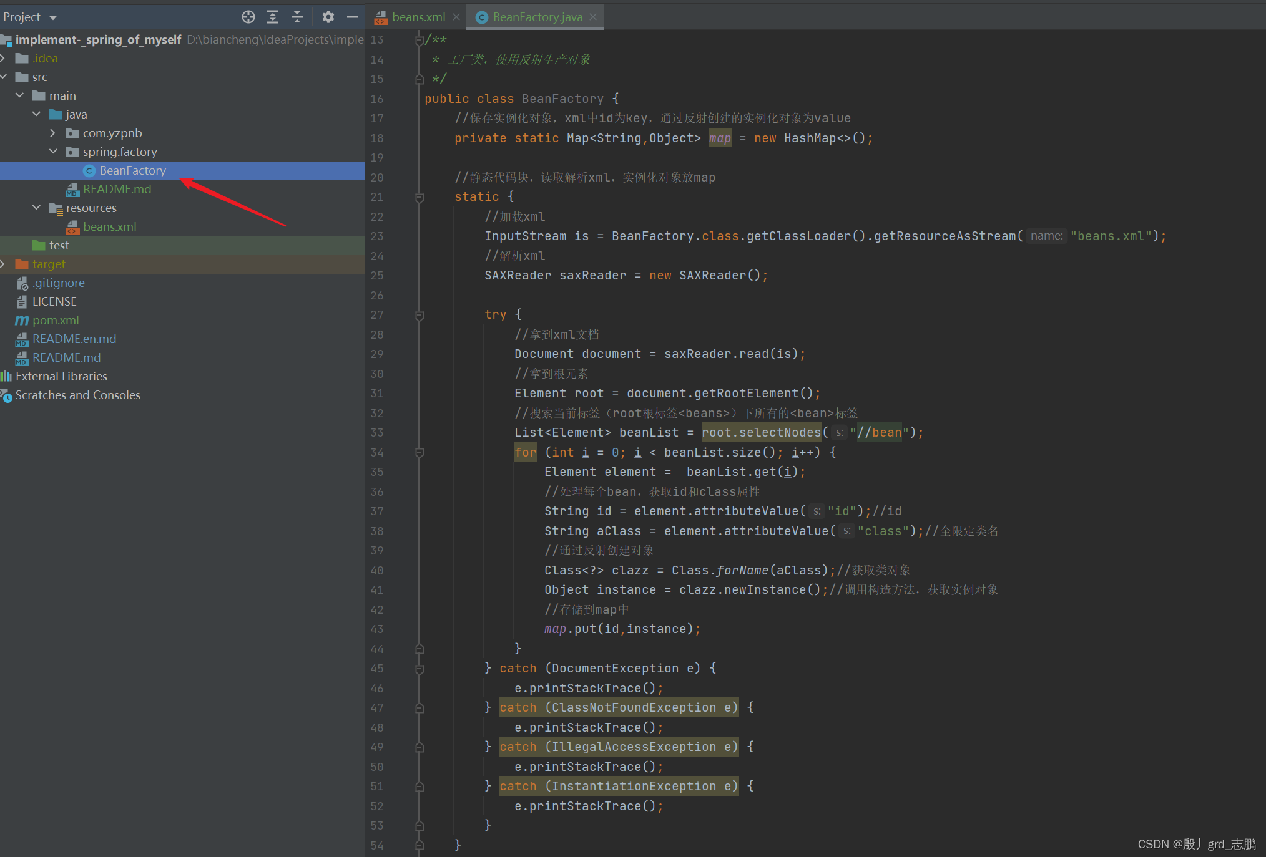Click line number 23 in the gutter

tap(377, 236)
